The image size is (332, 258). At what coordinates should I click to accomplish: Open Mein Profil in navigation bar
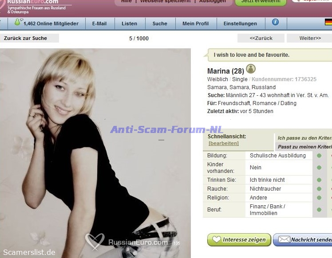195,23
